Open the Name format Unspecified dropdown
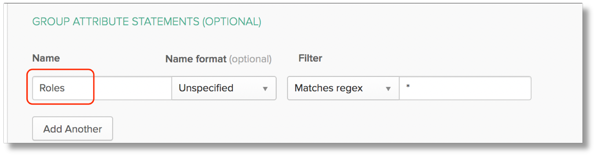 tap(224, 88)
